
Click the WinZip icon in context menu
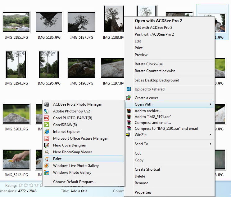point(129,135)
